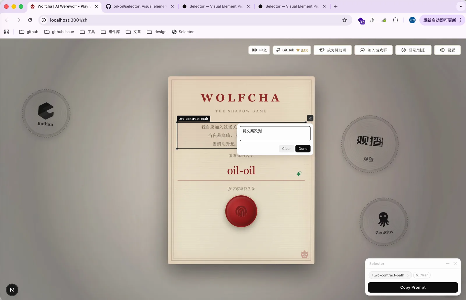Remove the .wc-contract-oath chip in Selector panel
This screenshot has width=466, height=300.
click(408, 275)
